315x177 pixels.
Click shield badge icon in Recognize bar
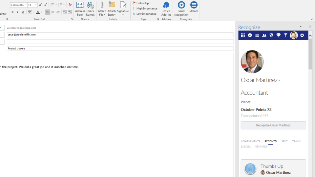point(271,35)
